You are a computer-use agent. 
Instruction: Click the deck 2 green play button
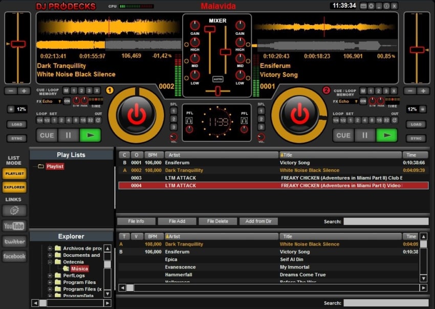386,135
